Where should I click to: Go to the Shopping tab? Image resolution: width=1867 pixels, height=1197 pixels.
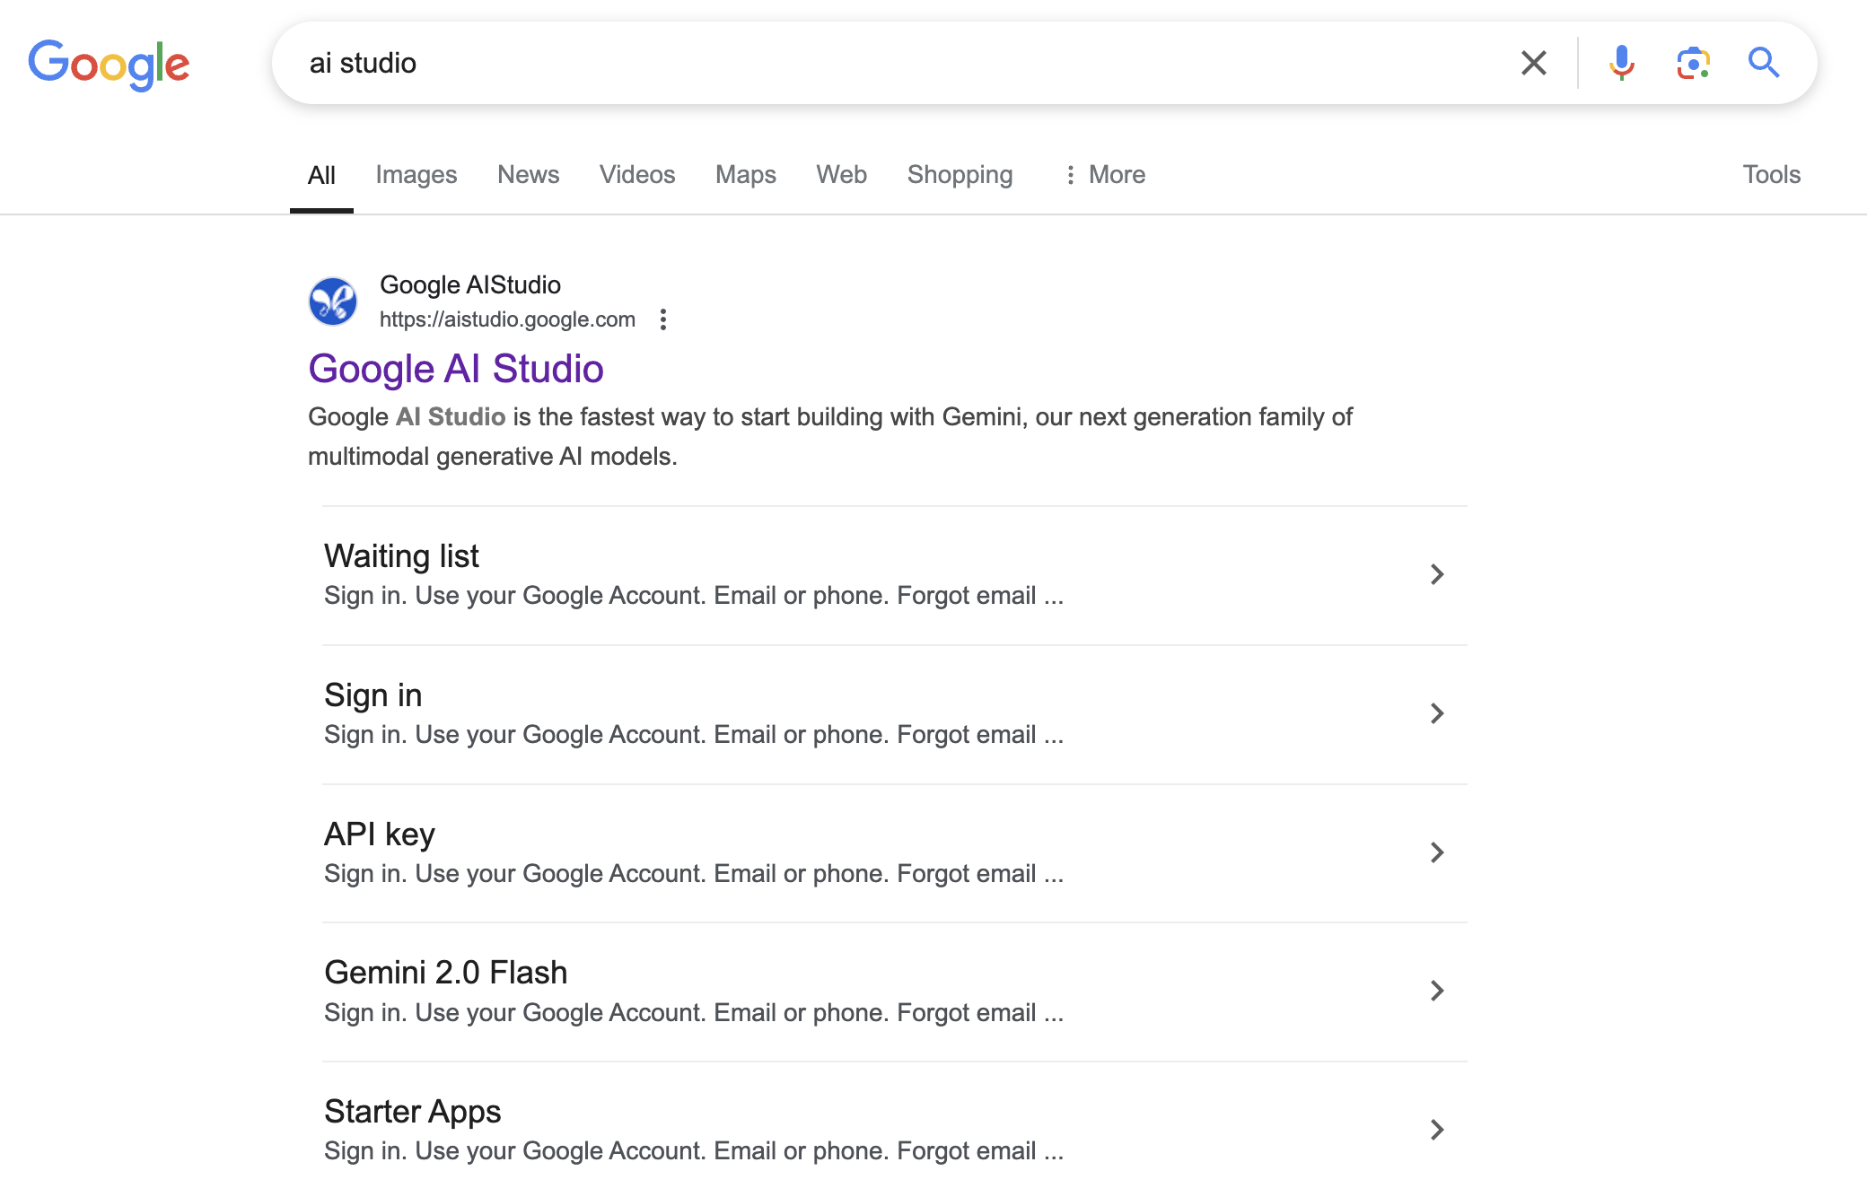(960, 175)
